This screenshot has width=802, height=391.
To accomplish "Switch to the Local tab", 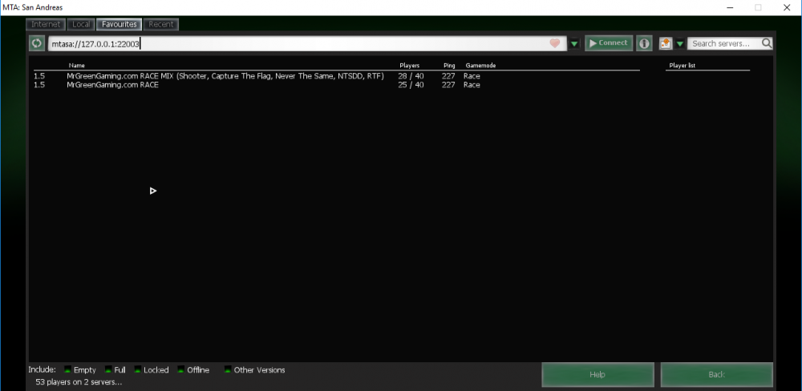I will pos(81,24).
